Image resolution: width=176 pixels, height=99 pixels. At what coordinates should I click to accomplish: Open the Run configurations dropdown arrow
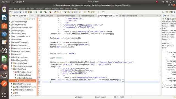[43, 12]
